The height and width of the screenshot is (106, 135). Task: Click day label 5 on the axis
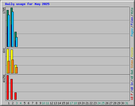25,103
